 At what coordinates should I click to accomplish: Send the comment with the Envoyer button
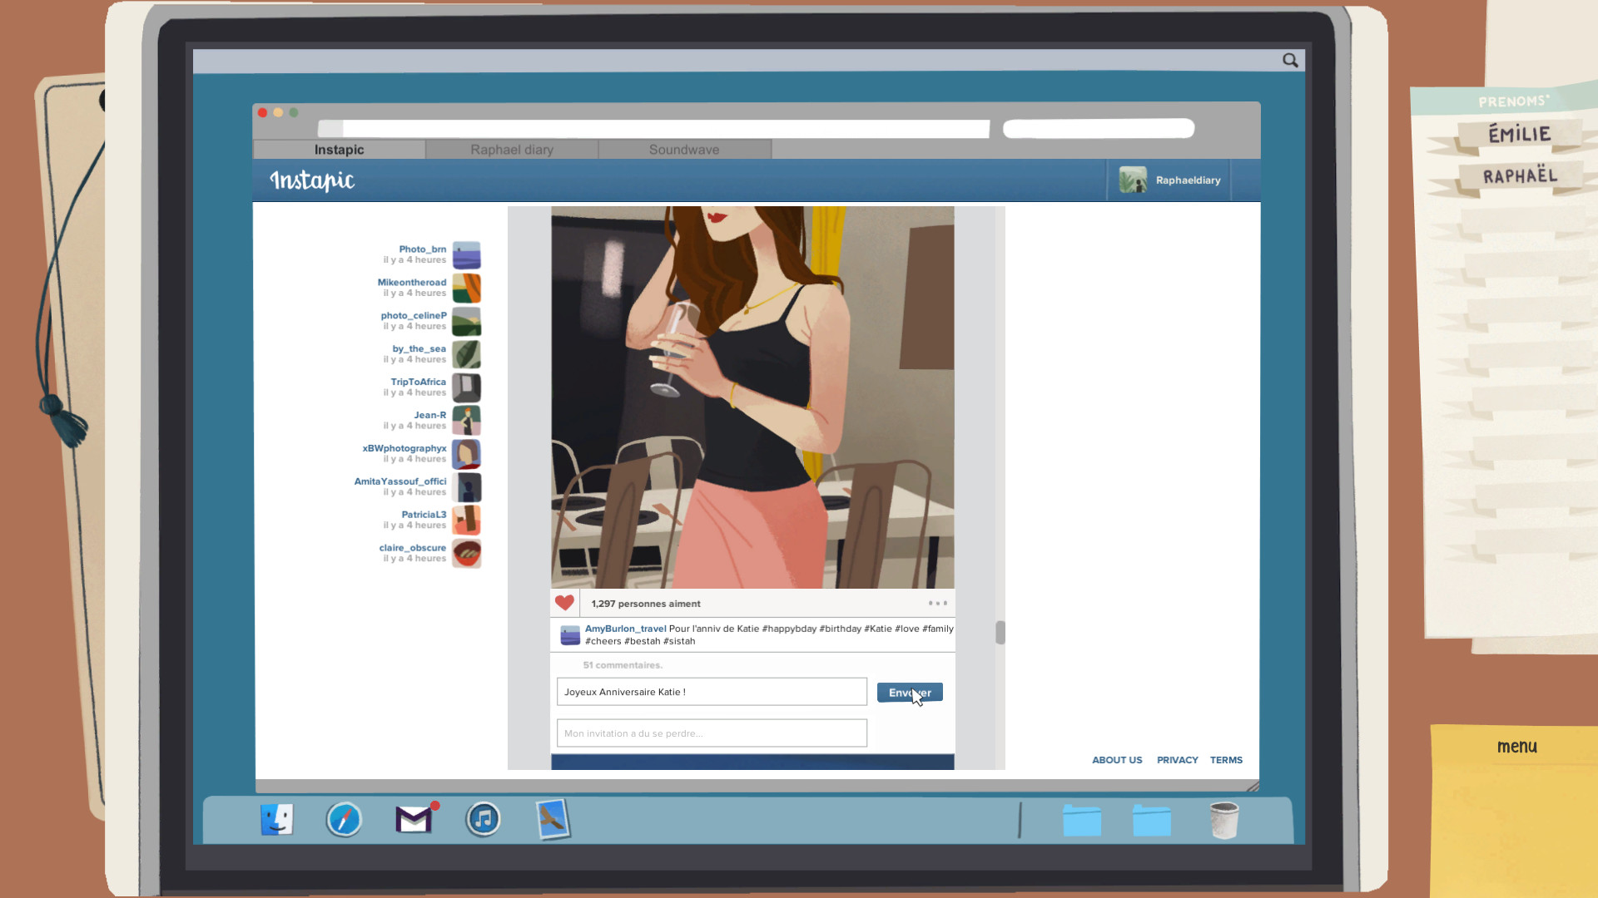(x=910, y=692)
